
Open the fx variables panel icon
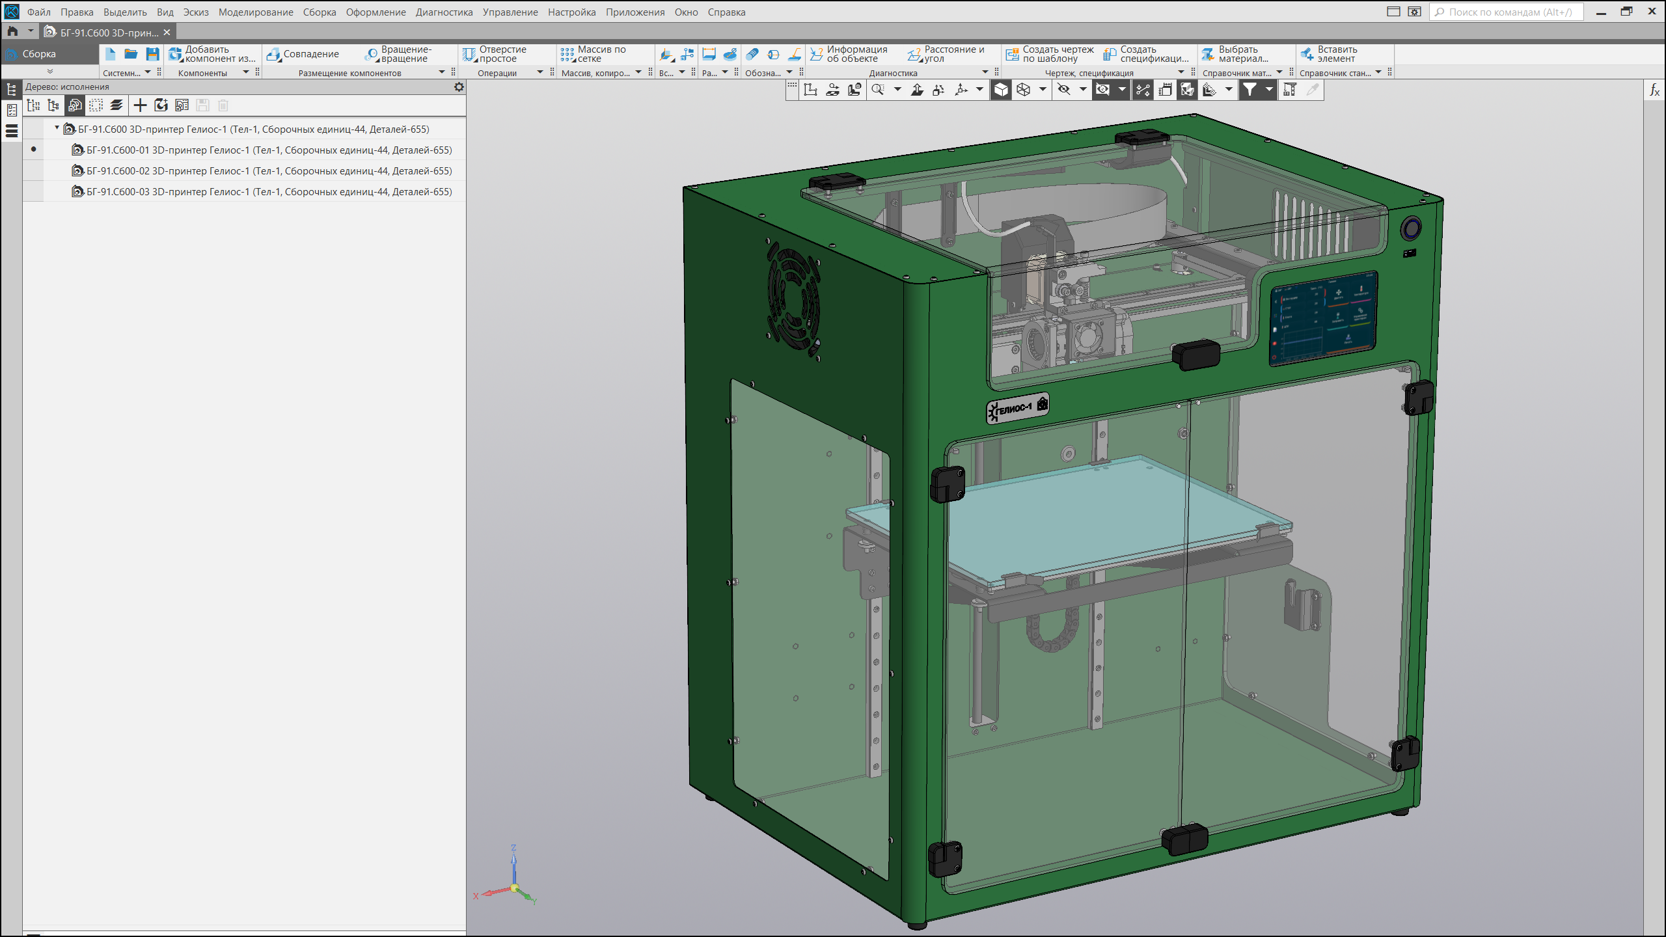(x=1654, y=90)
